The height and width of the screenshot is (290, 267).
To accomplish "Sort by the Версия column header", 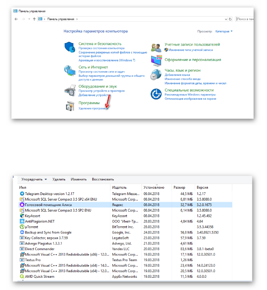I will 213,188.
